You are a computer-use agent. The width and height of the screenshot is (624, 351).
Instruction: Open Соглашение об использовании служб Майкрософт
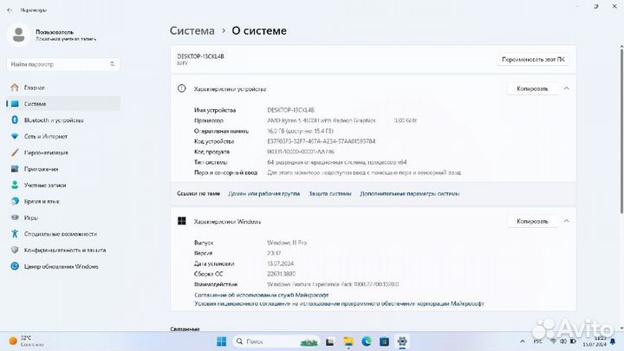coord(262,295)
